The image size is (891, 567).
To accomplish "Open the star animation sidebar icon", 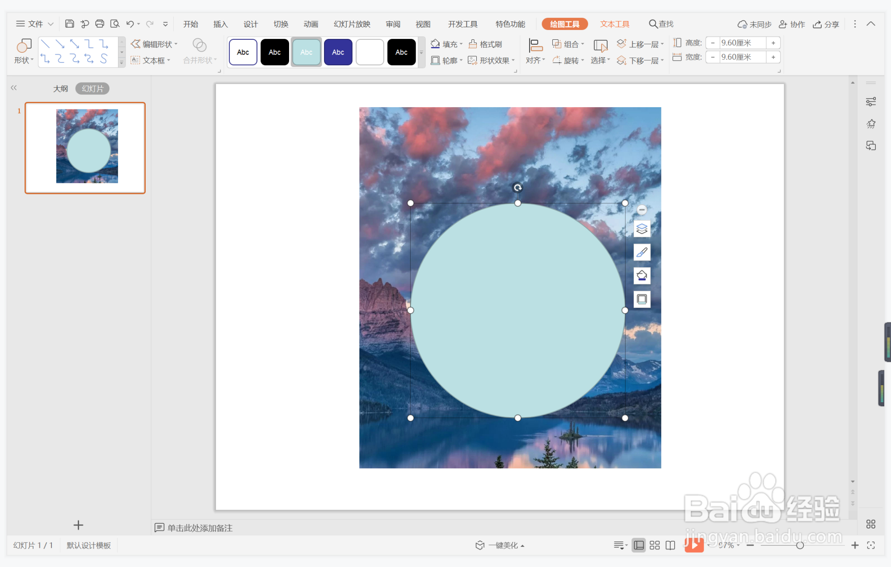I will 870,124.
